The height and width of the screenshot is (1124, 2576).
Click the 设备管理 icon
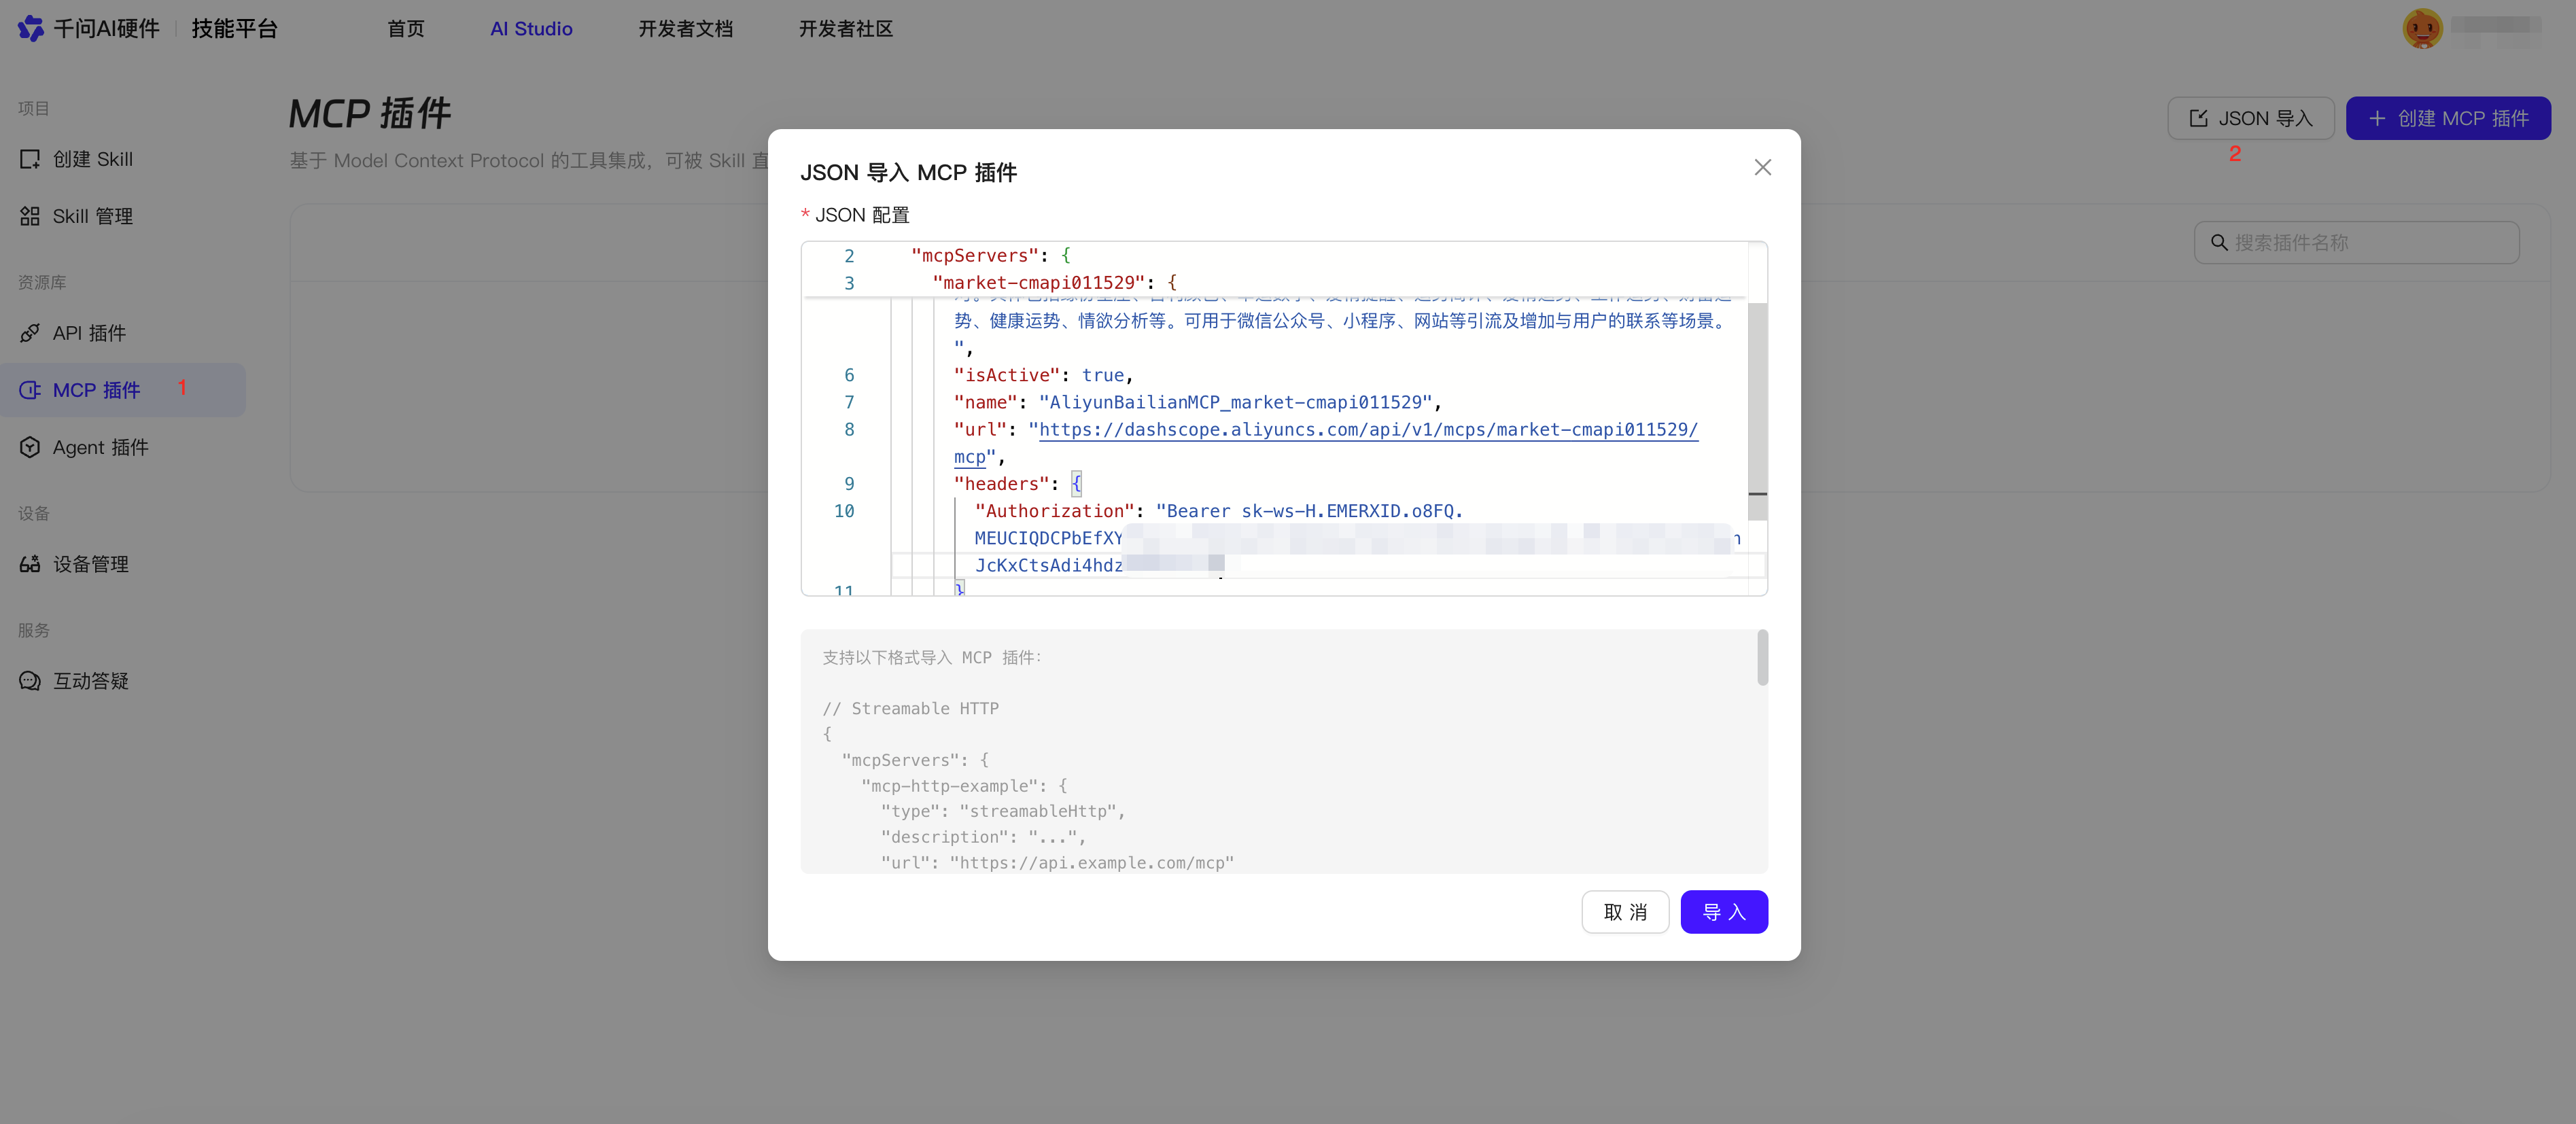(30, 564)
